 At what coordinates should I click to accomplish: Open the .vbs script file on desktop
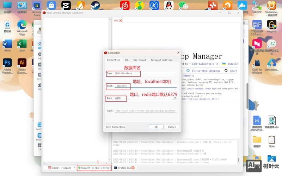(x=271, y=122)
